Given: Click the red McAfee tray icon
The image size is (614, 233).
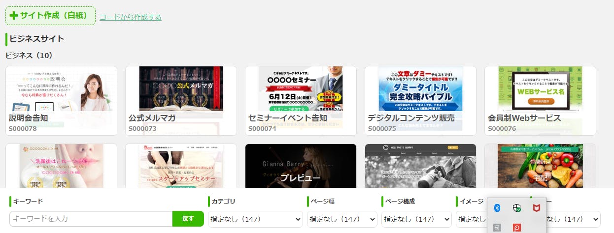Looking at the screenshot, I should point(536,208).
